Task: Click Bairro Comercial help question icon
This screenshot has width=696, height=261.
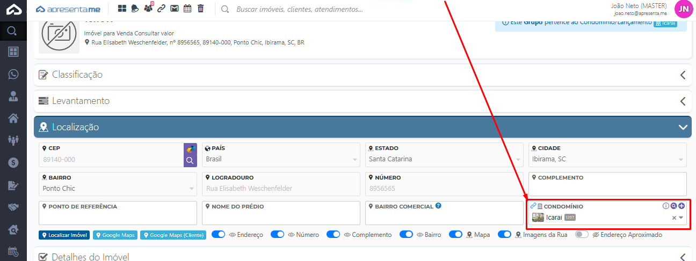Action: click(438, 206)
